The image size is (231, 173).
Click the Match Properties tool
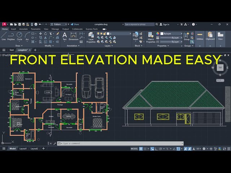pyautogui.click(x=151, y=37)
